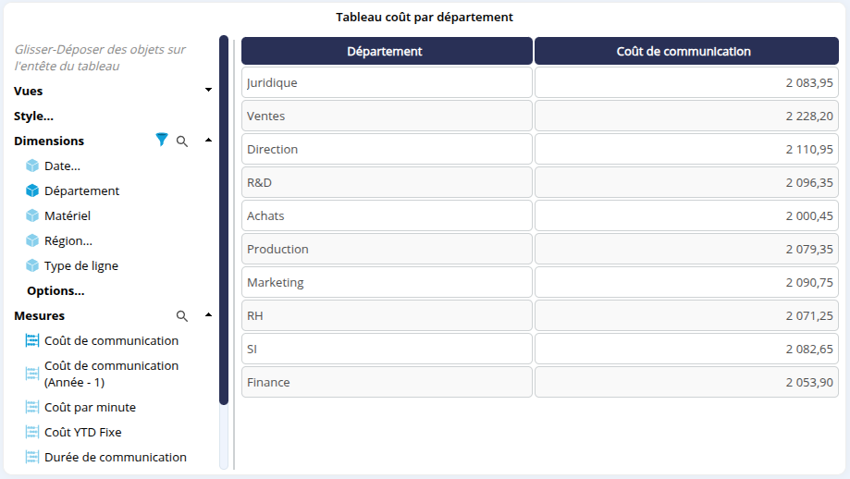Click the Coût de communication column header
Image resolution: width=850 pixels, height=479 pixels.
pyautogui.click(x=687, y=51)
